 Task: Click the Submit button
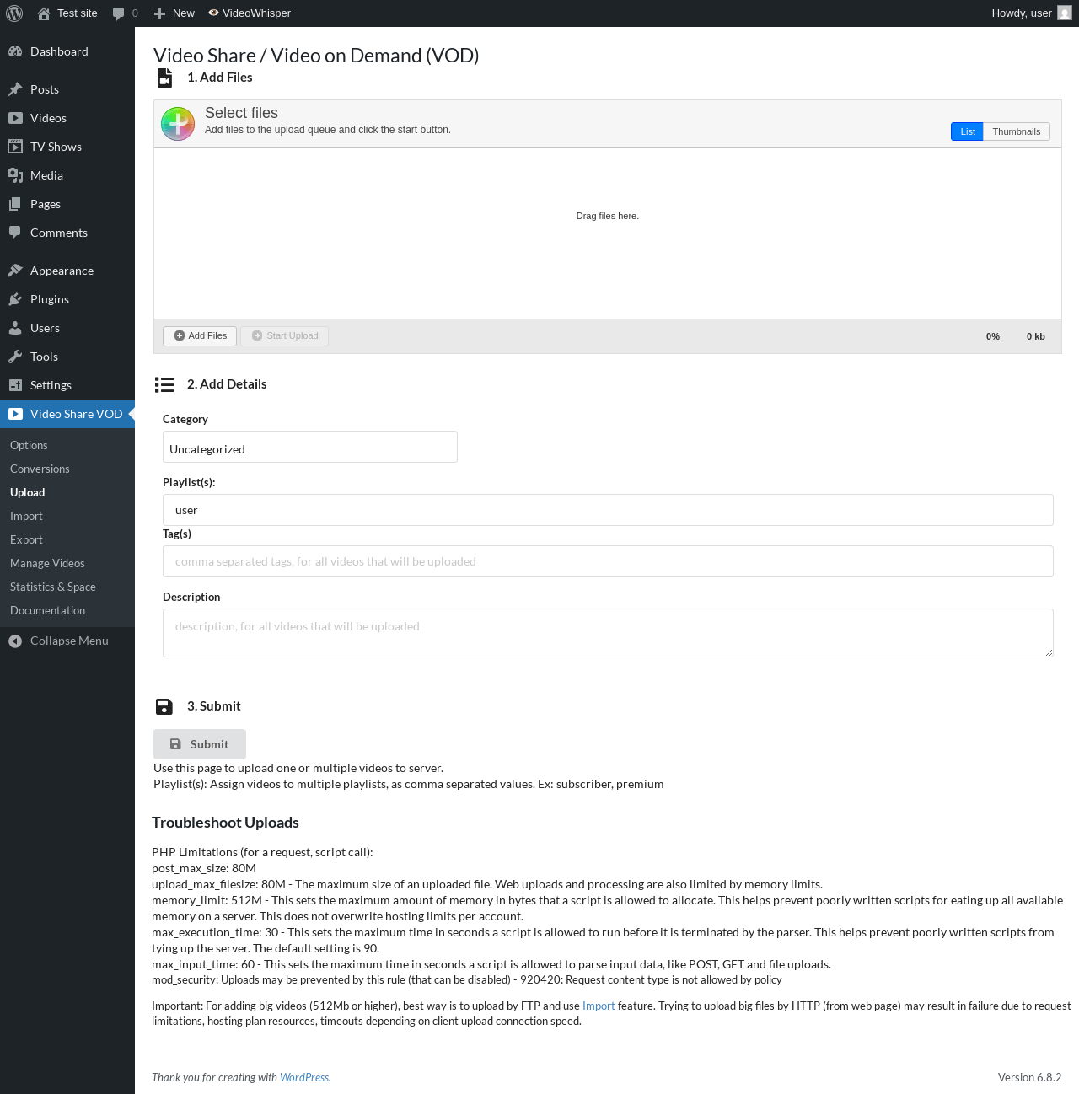click(200, 744)
